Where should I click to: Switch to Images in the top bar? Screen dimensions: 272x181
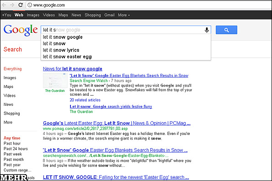coord(33,15)
